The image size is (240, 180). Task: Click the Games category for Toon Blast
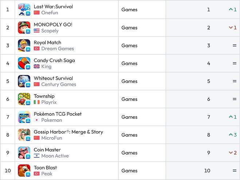(129, 171)
